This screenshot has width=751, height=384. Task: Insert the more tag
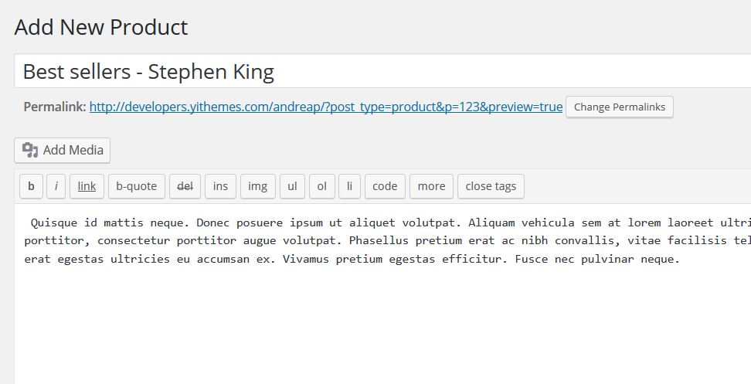click(x=432, y=186)
